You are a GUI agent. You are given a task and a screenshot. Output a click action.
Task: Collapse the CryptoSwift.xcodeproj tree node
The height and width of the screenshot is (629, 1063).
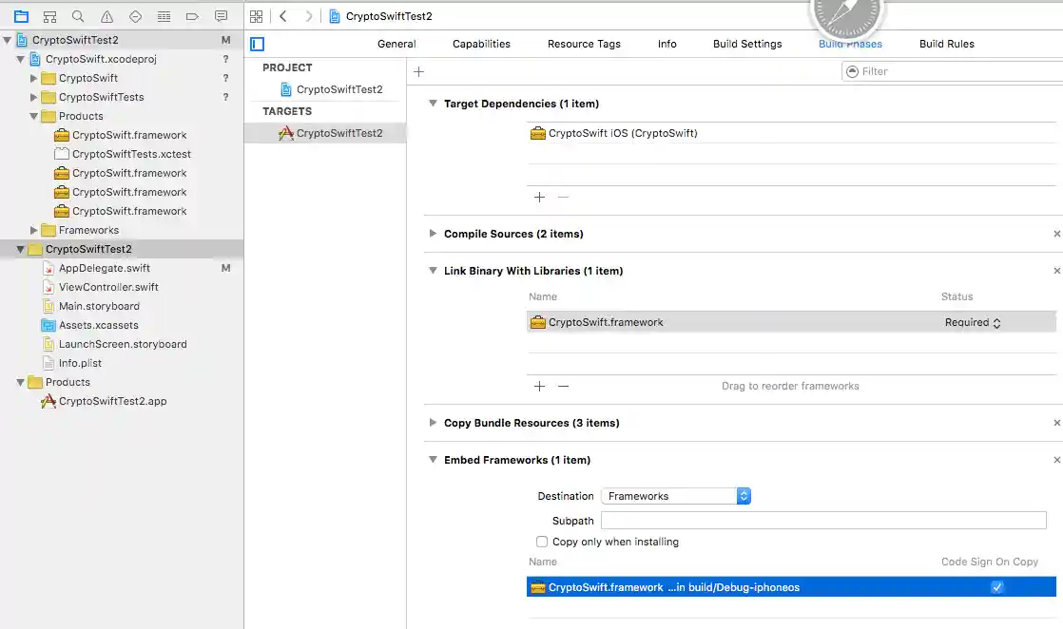(x=20, y=60)
